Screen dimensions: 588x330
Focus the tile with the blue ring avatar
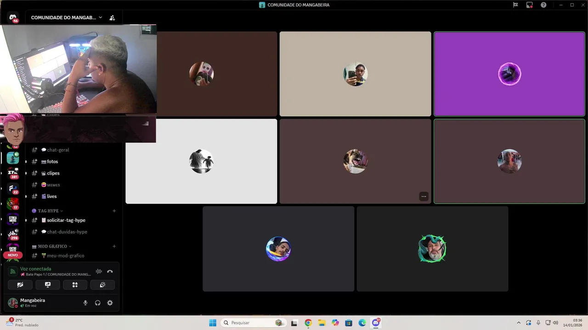pyautogui.click(x=278, y=249)
